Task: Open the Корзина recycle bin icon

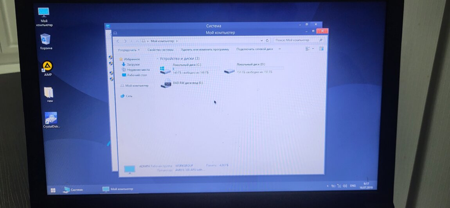Action: tap(45, 40)
